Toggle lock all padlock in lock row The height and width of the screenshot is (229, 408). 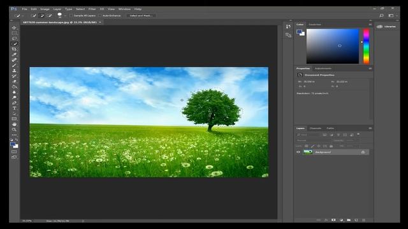(331, 146)
